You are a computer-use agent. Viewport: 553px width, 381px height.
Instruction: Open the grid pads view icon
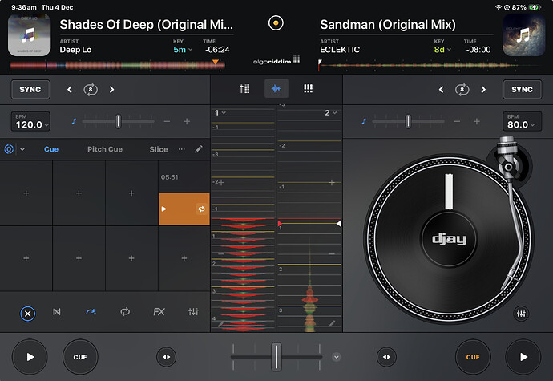coord(308,89)
